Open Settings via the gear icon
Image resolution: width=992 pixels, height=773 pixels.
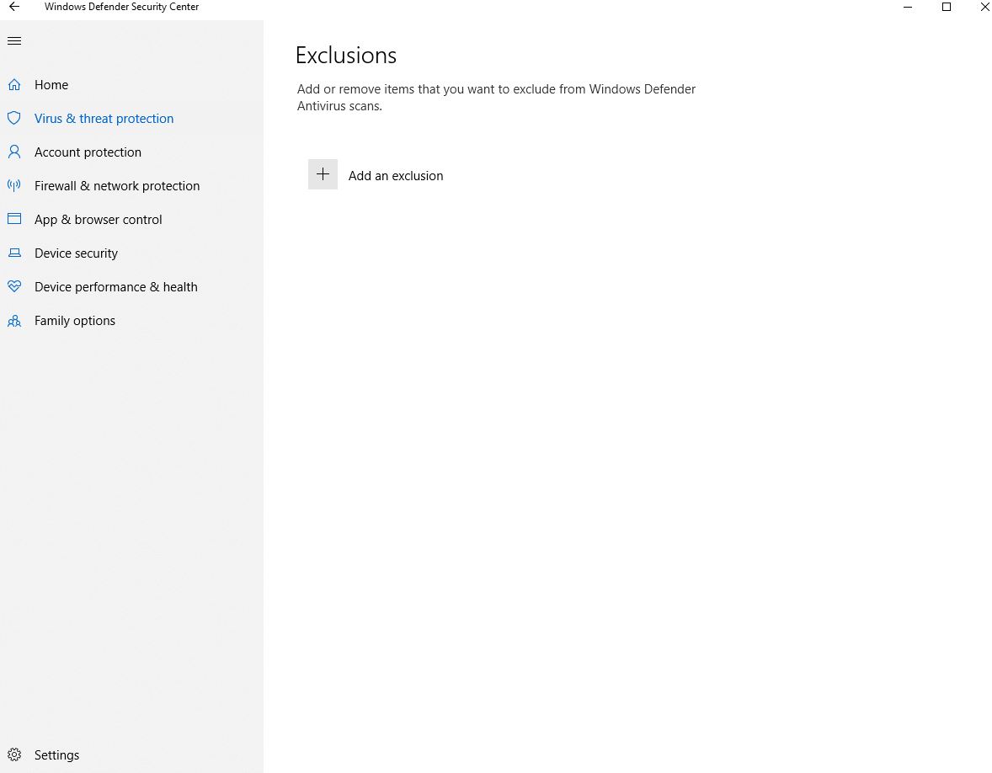point(14,754)
